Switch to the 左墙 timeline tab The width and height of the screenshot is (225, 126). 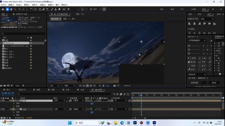(67, 90)
